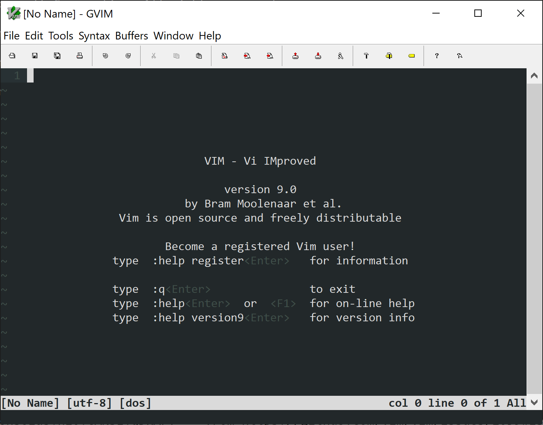Viewport: 543px width, 425px height.
Task: Click the Save Session toolbar icon
Action: (x=318, y=56)
